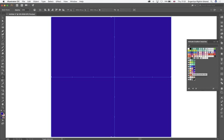Open the View menu
Image resolution: width=224 pixels, height=140 pixels.
coord(66,1)
